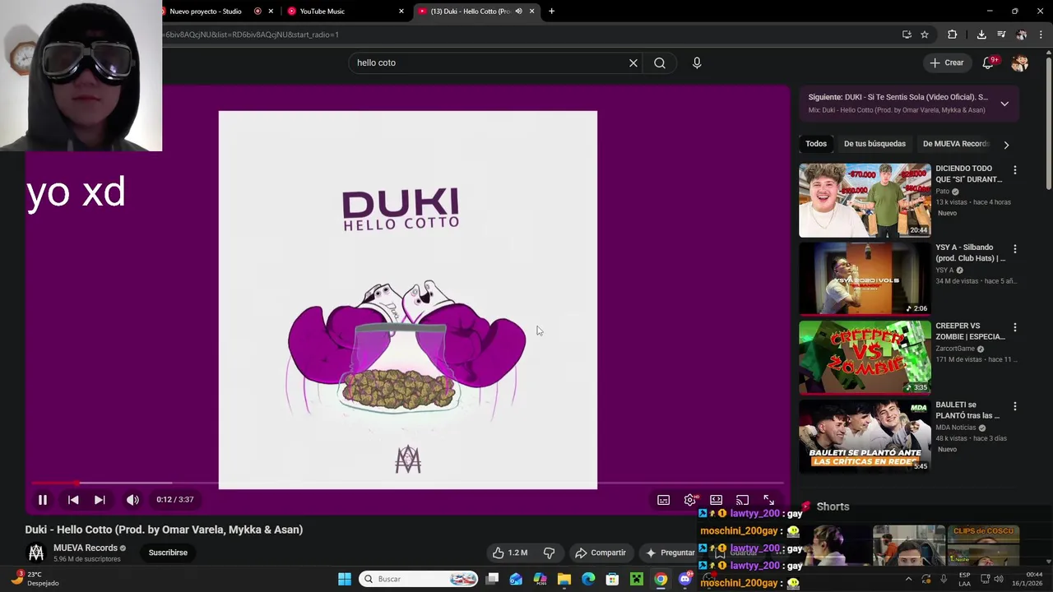Screen dimensions: 1053x592
Task: Open Chrome downloads
Action: click(x=981, y=35)
